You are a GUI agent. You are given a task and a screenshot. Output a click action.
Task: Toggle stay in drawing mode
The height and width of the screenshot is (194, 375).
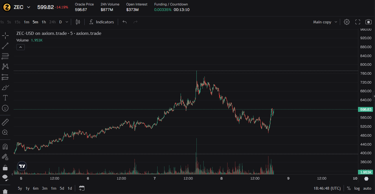[x=5, y=157]
